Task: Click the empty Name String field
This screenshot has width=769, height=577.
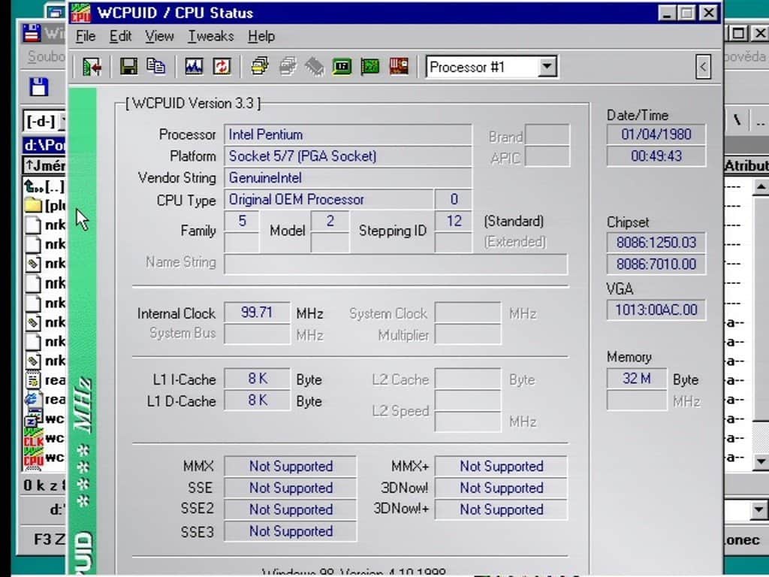Action: pos(396,264)
